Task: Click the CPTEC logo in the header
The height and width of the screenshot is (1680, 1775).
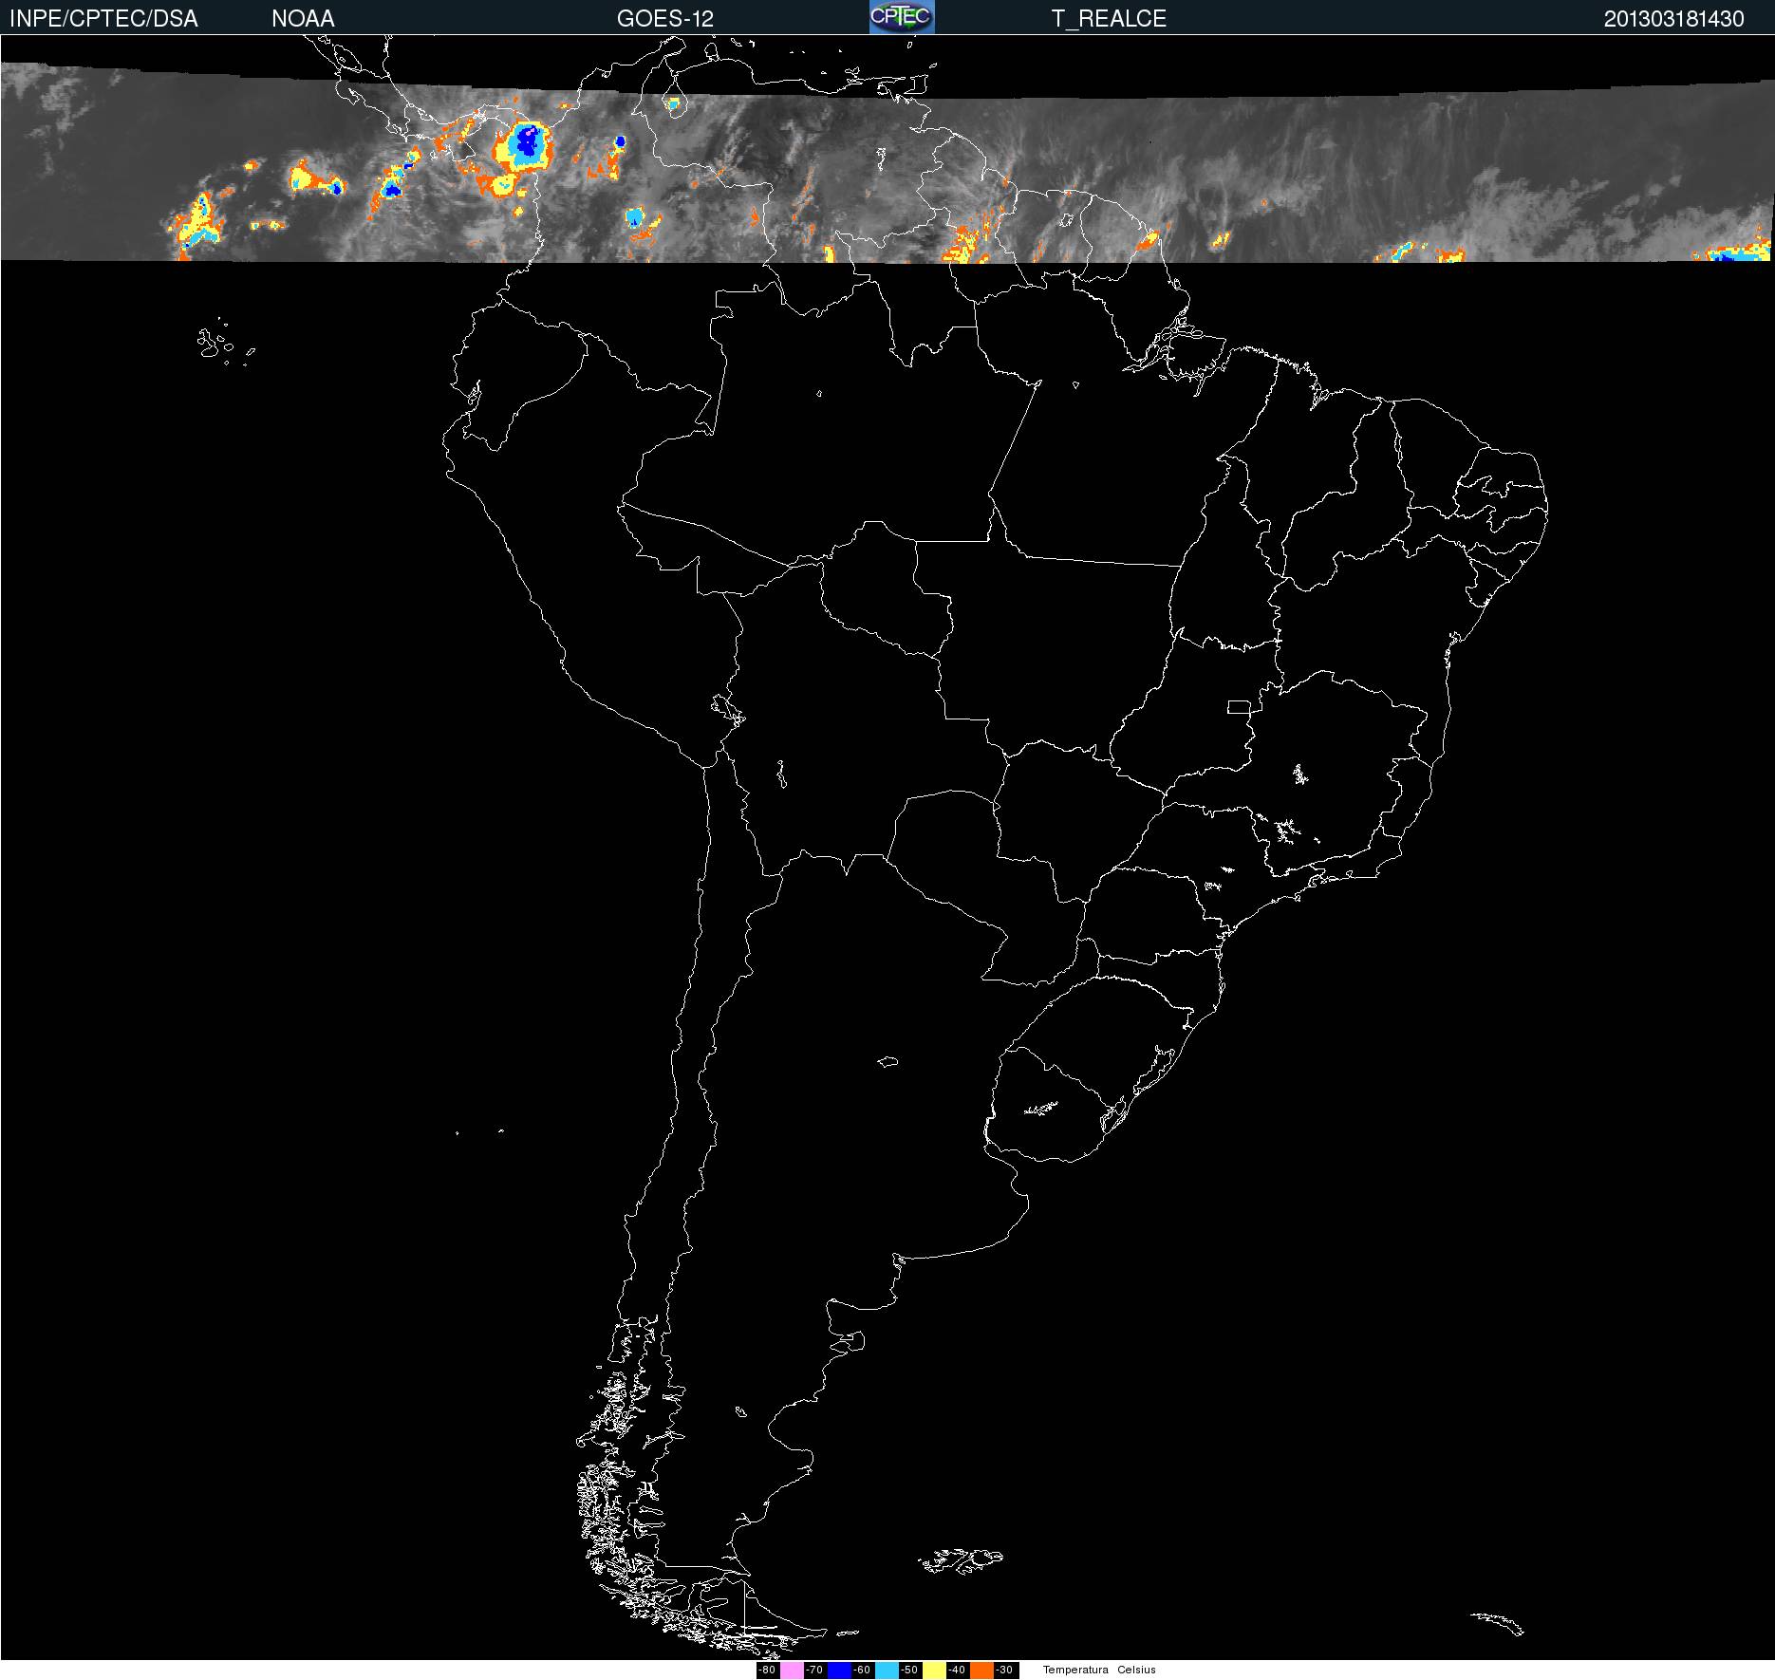Action: 902,17
